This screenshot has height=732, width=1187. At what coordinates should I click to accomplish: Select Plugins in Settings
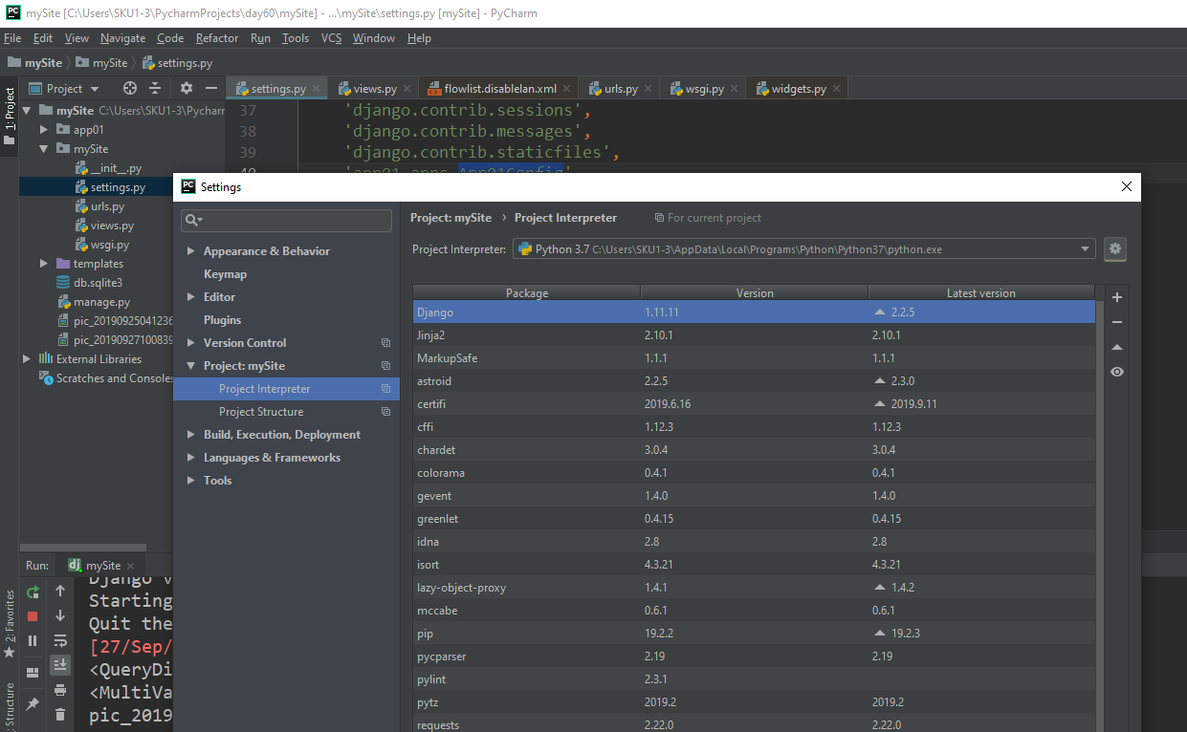pos(222,320)
